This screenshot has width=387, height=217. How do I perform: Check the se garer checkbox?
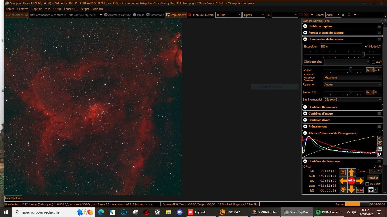pyautogui.click(x=367, y=184)
